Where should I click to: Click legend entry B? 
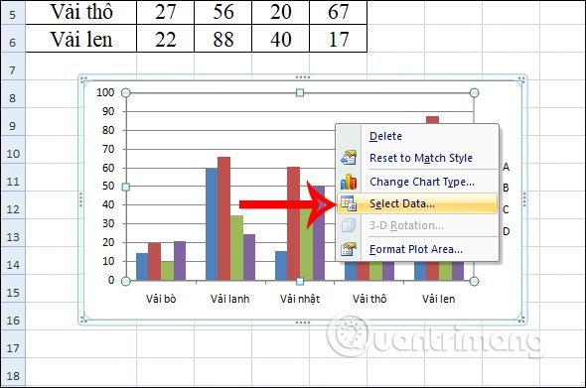506,188
